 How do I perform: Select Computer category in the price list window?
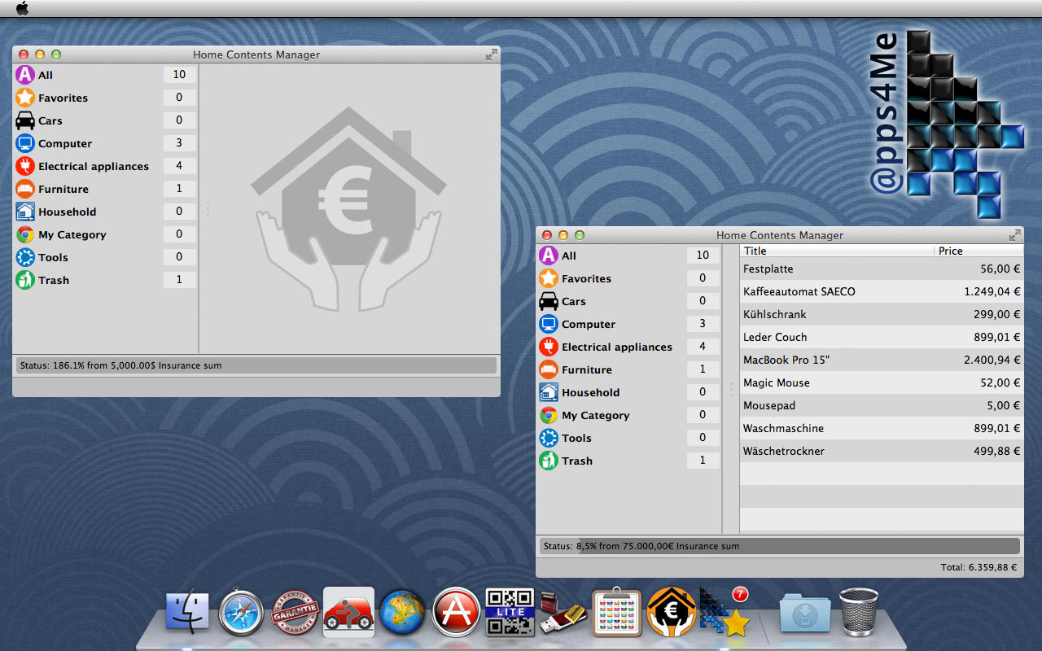click(588, 324)
